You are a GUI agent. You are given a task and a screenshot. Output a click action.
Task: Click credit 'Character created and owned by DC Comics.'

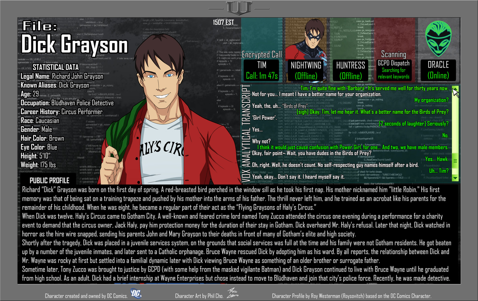[x=86, y=296]
